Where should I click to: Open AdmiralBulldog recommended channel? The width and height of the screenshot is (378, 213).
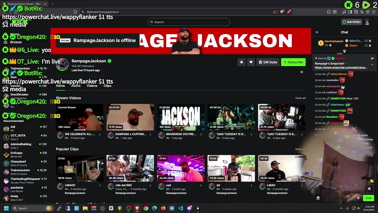[25, 146]
